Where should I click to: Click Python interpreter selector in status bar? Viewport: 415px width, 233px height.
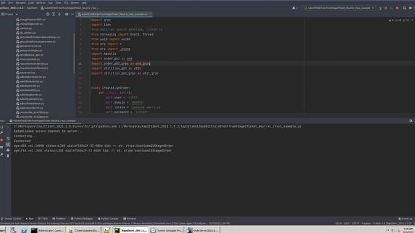[x=392, y=223]
